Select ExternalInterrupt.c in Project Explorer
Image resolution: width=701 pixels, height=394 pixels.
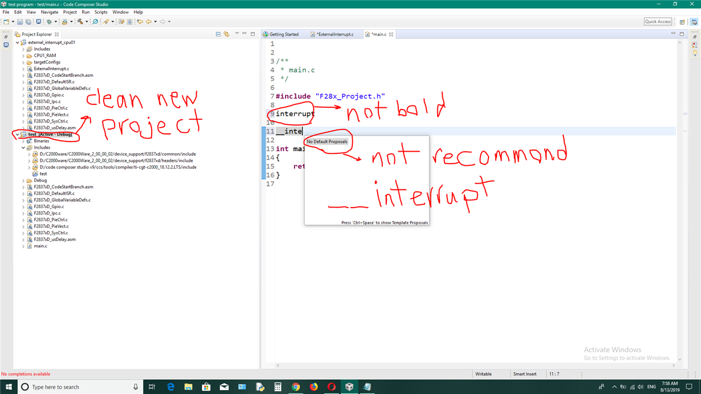coord(51,68)
